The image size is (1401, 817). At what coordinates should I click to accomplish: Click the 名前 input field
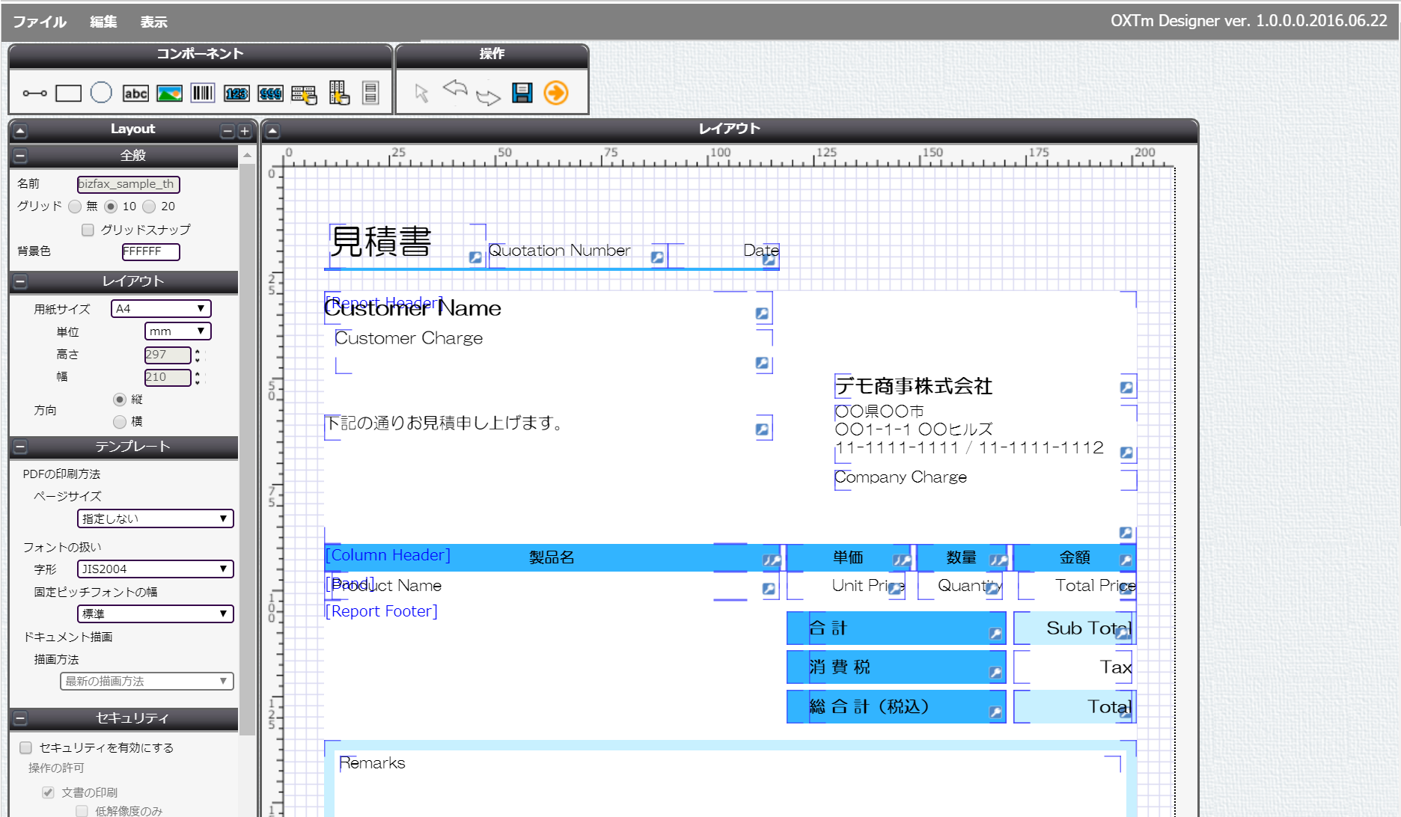[128, 184]
